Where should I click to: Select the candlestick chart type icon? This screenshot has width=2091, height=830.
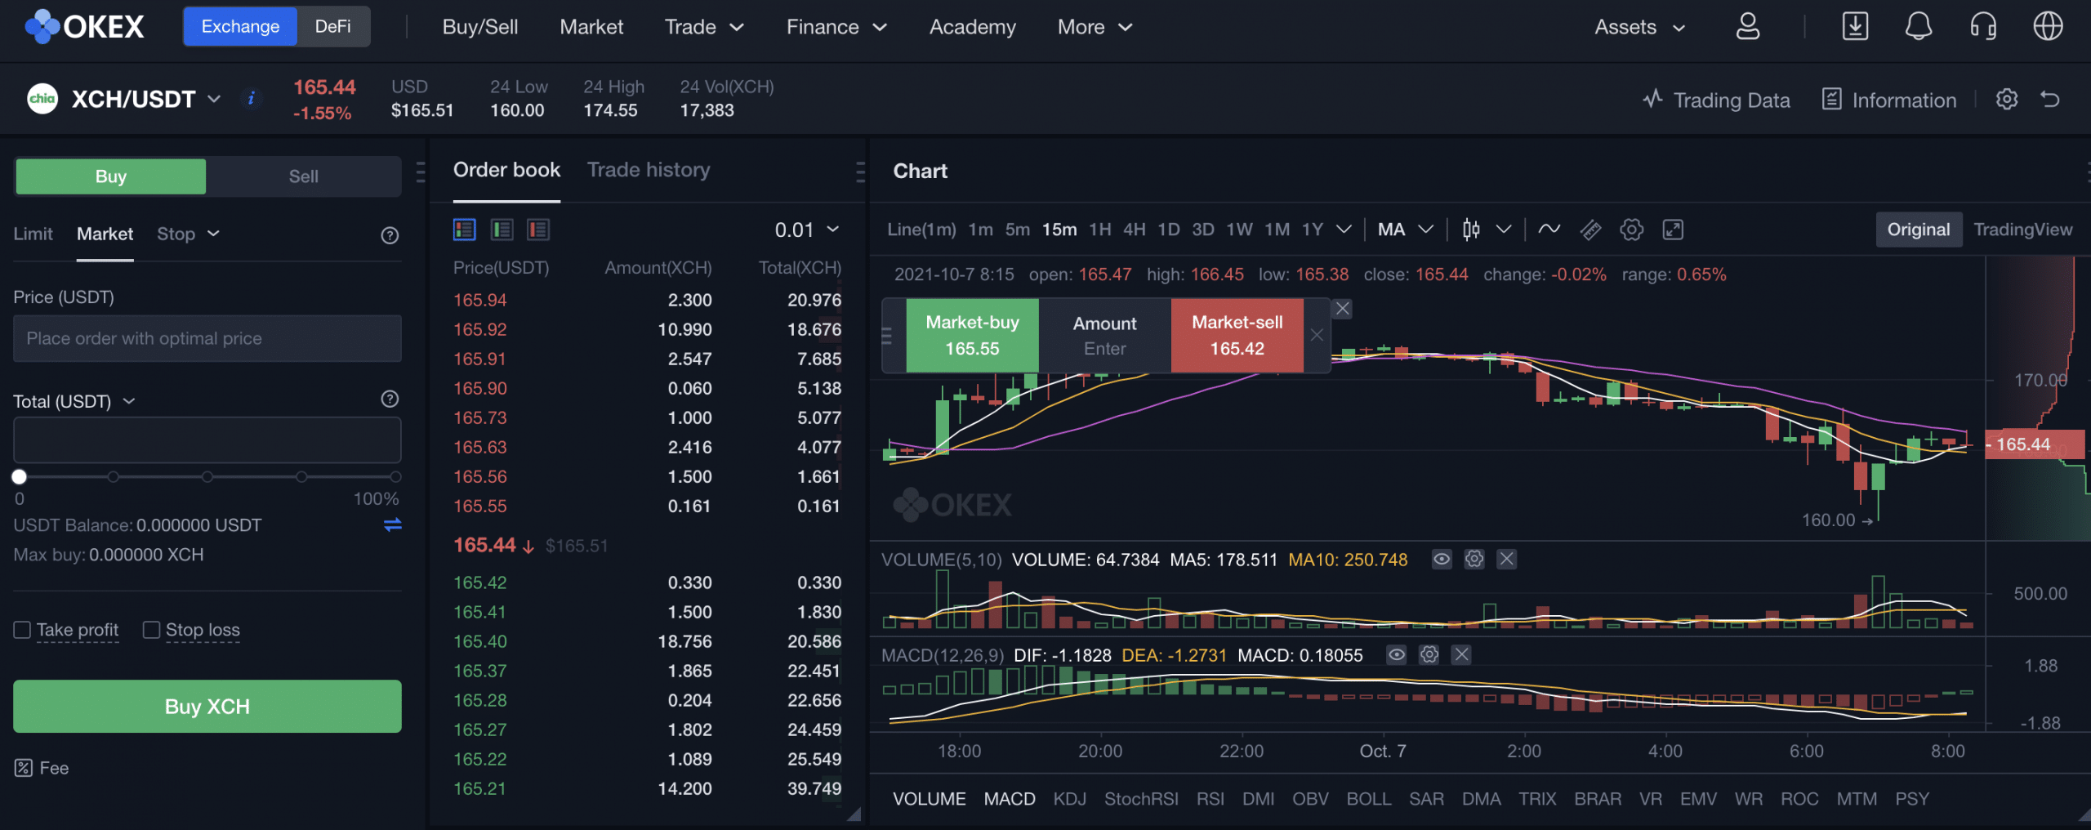coord(1471,230)
